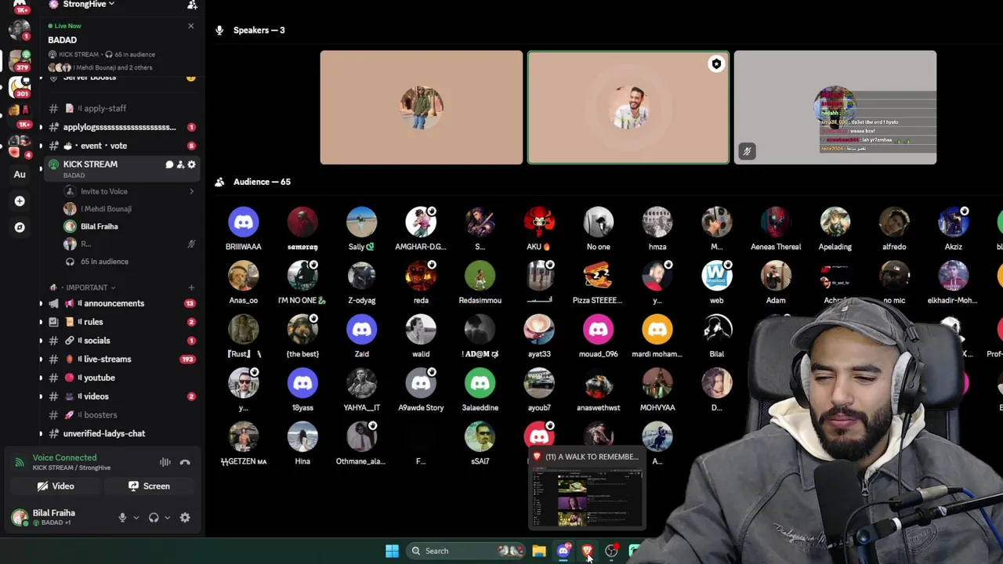Image resolution: width=1003 pixels, height=564 pixels.
Task: Toggle noise suppression waveform icon
Action: pyautogui.click(x=165, y=462)
